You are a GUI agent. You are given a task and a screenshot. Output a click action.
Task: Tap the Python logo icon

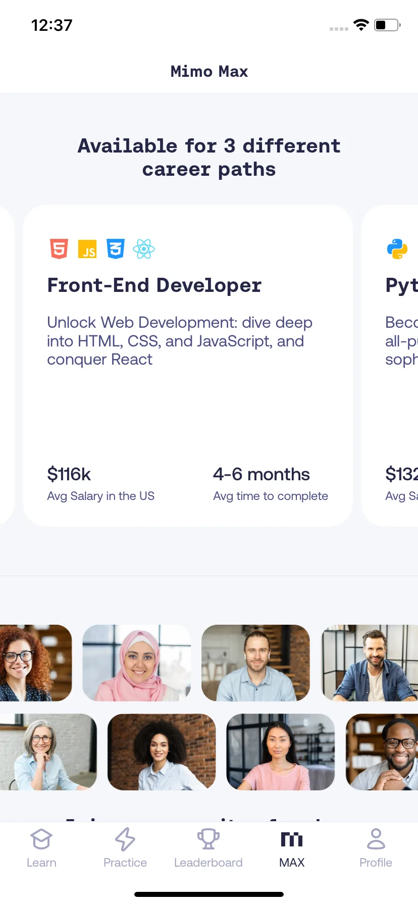click(397, 249)
